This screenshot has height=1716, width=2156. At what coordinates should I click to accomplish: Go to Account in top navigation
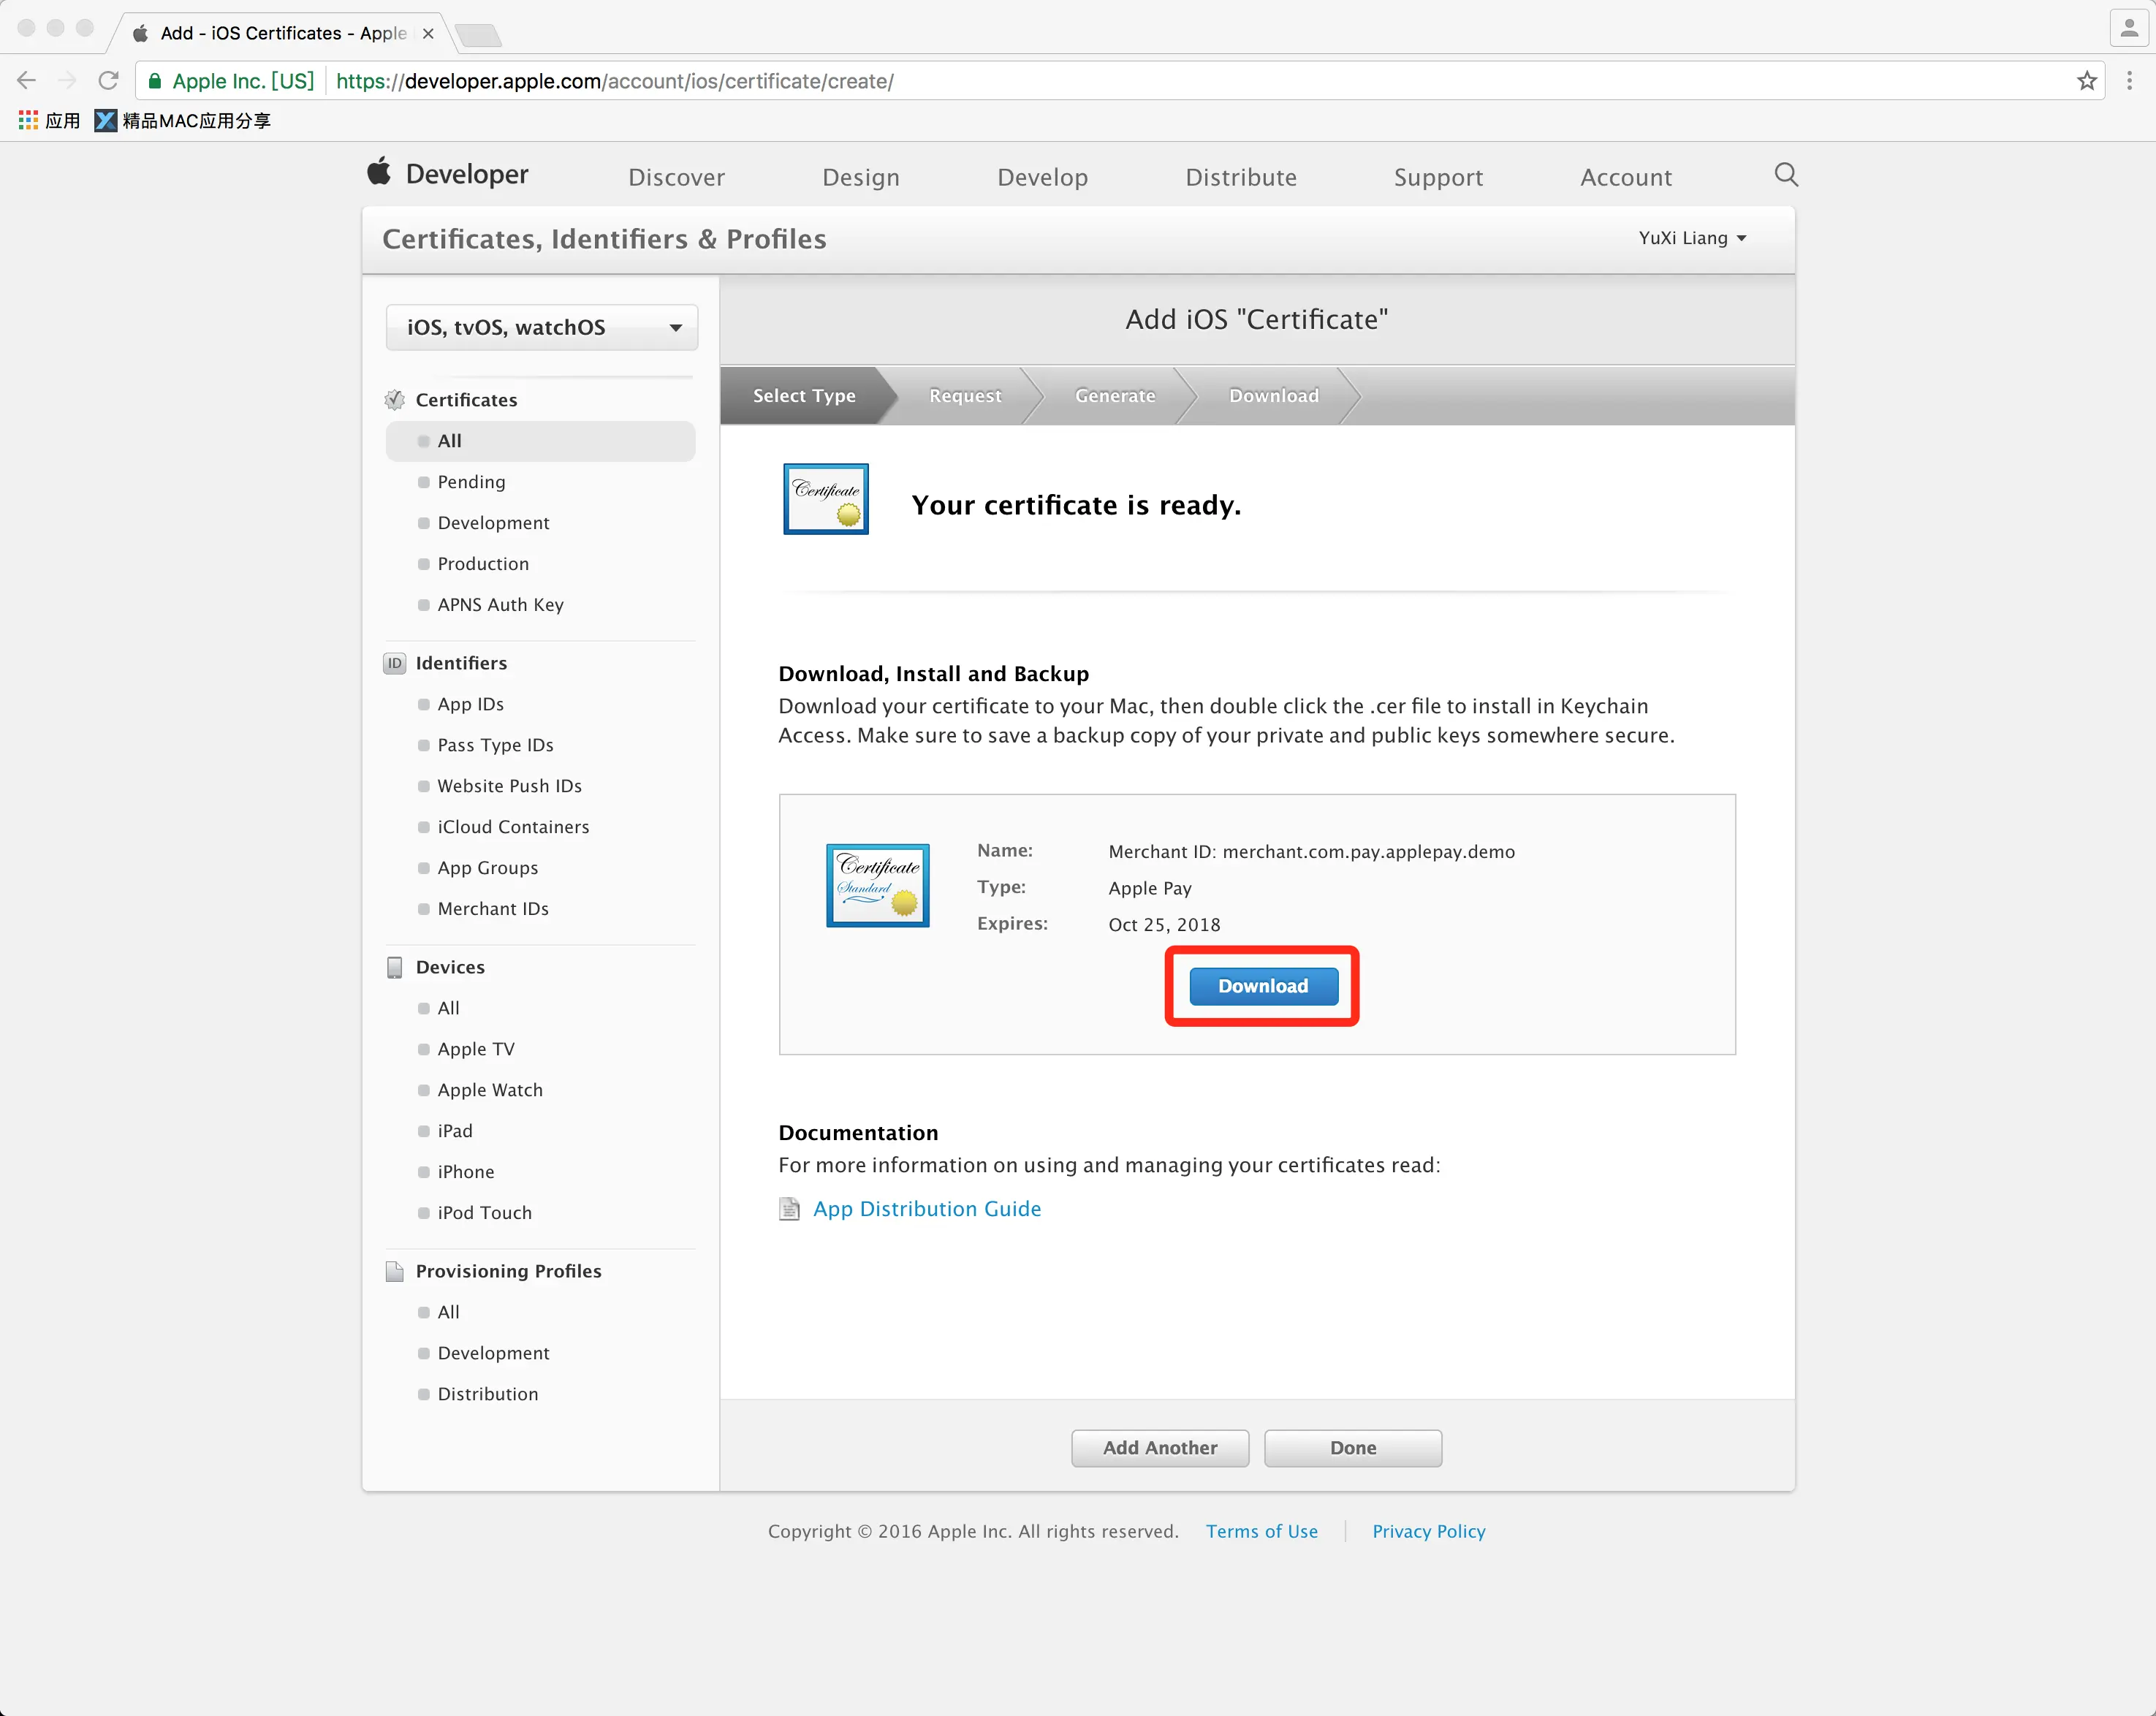point(1625,177)
